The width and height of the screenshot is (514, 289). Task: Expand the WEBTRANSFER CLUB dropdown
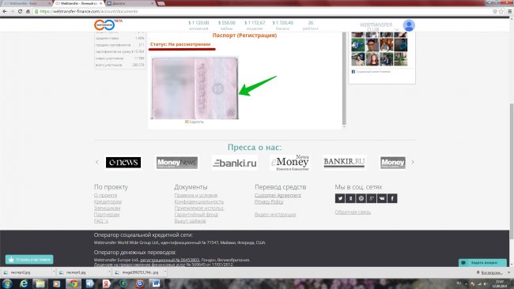[x=396, y=30]
